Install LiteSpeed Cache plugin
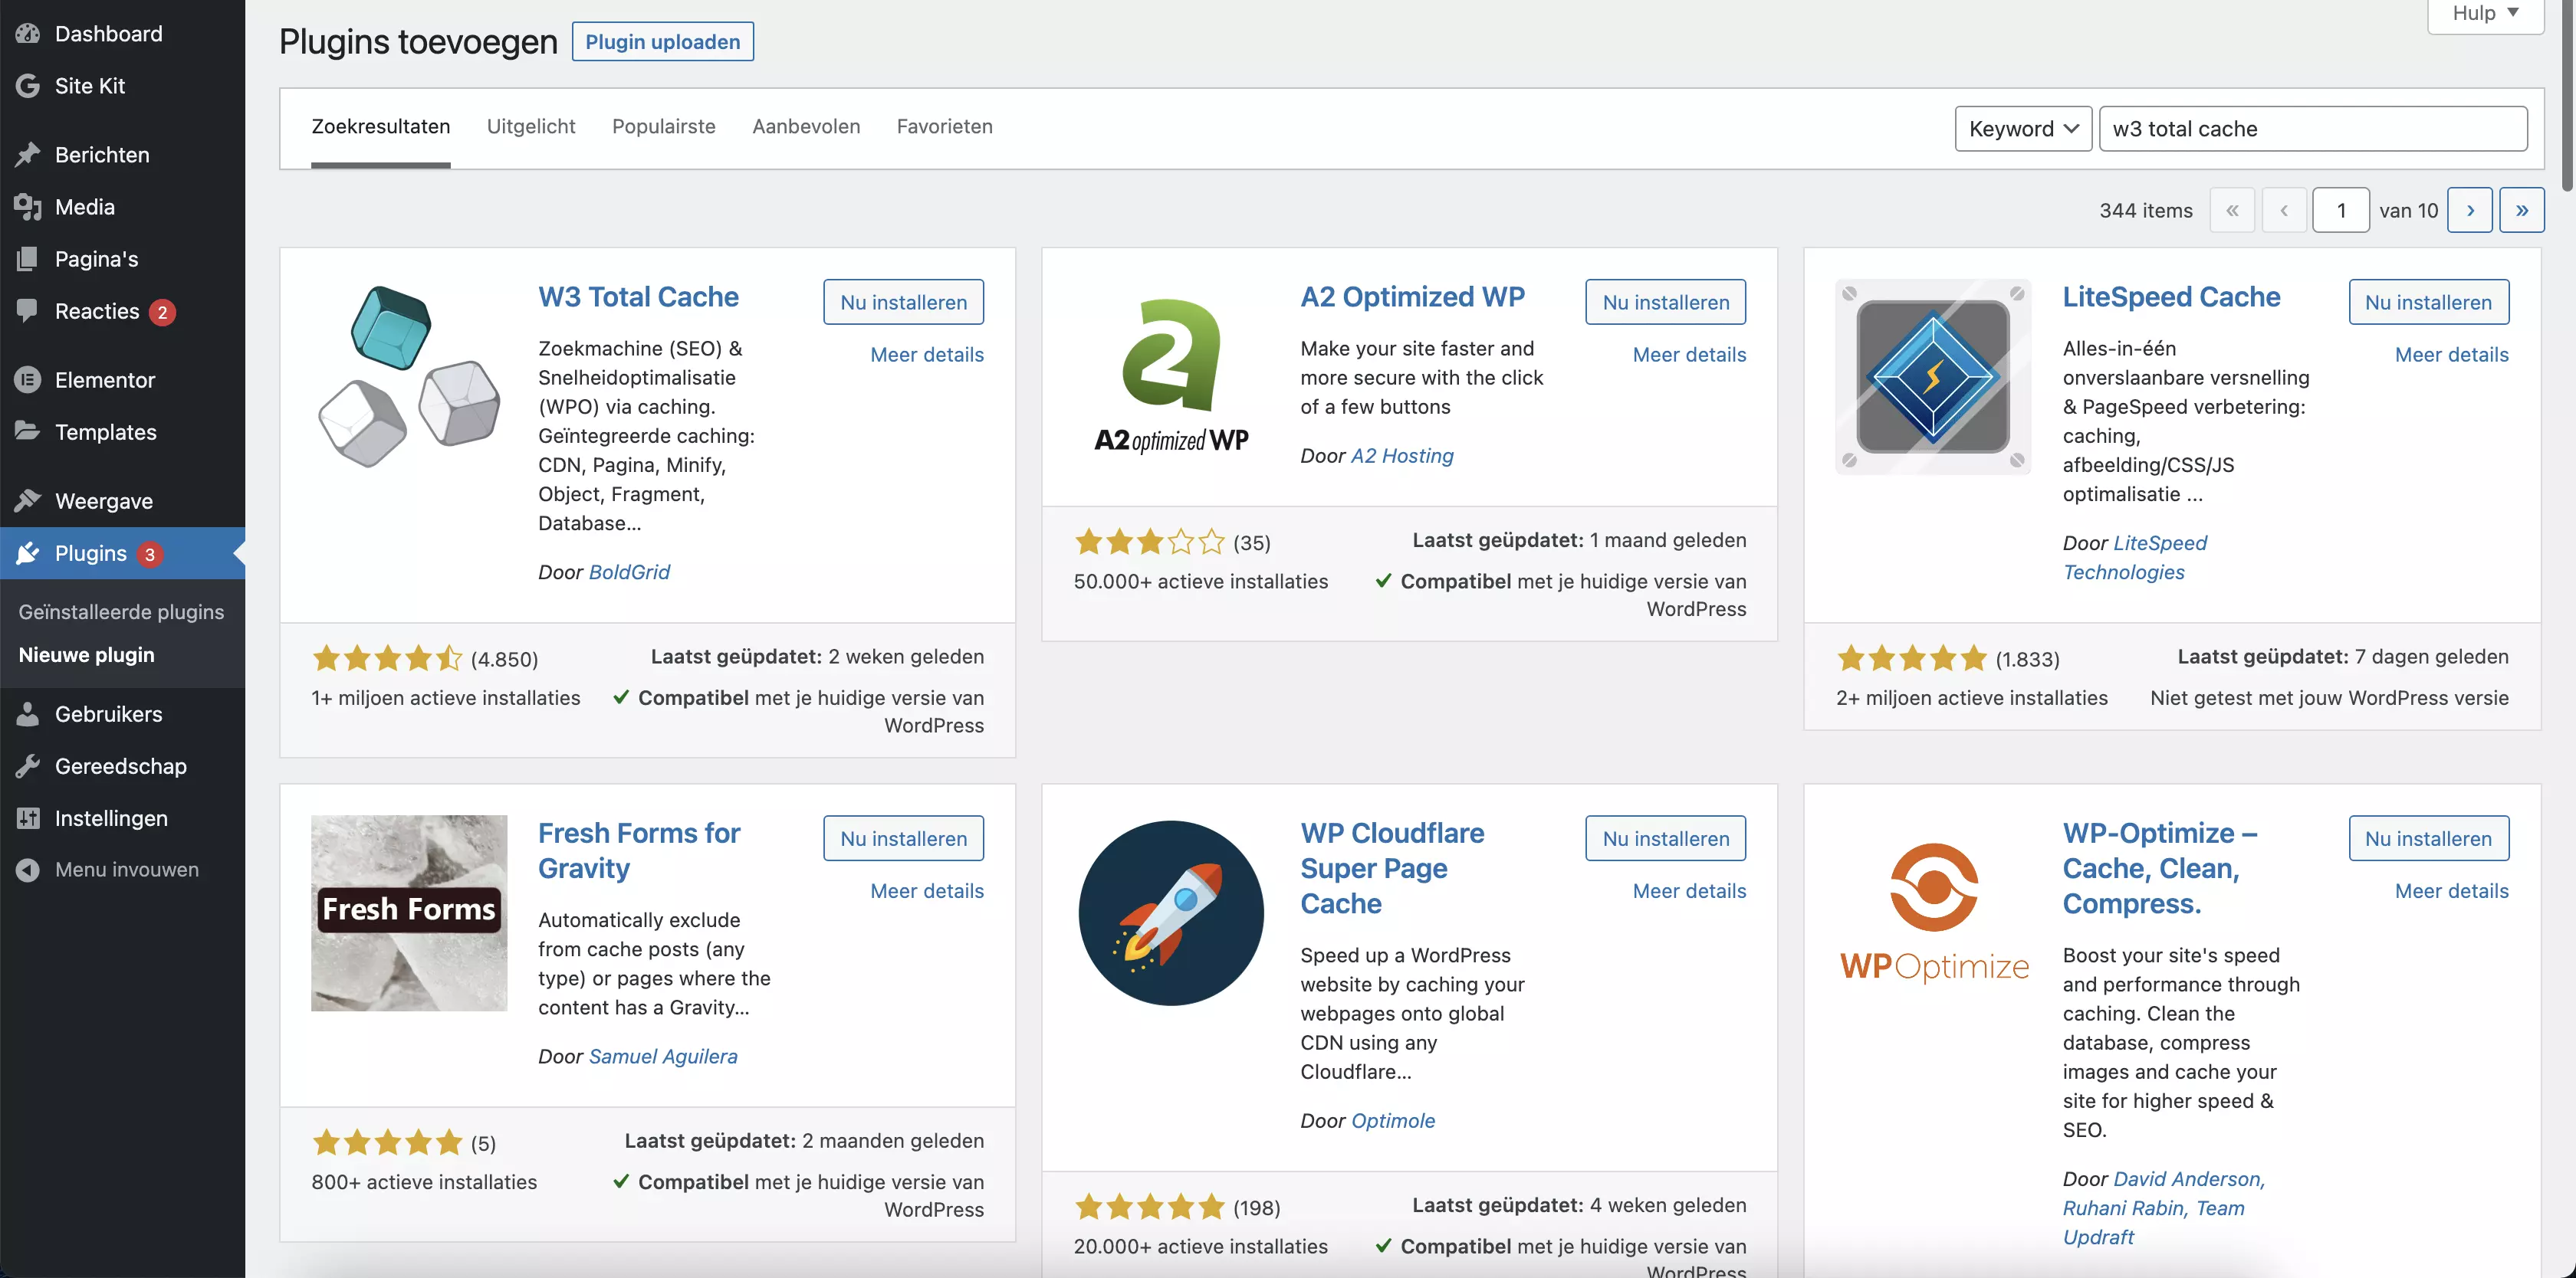 tap(2428, 302)
